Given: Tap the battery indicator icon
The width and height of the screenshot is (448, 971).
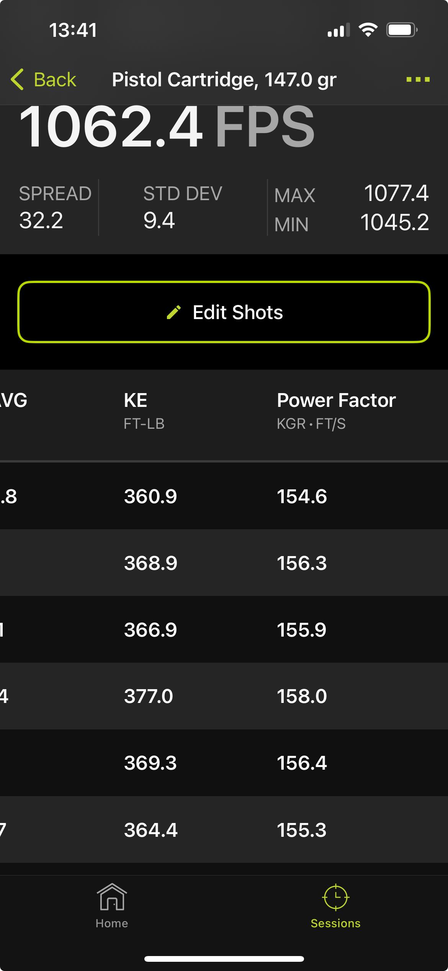Looking at the screenshot, I should [402, 30].
